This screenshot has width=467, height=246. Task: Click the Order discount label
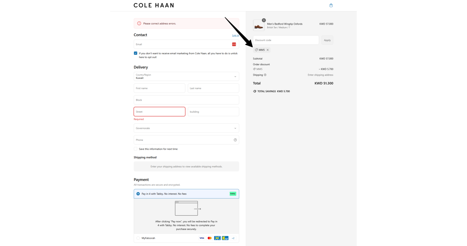click(261, 65)
